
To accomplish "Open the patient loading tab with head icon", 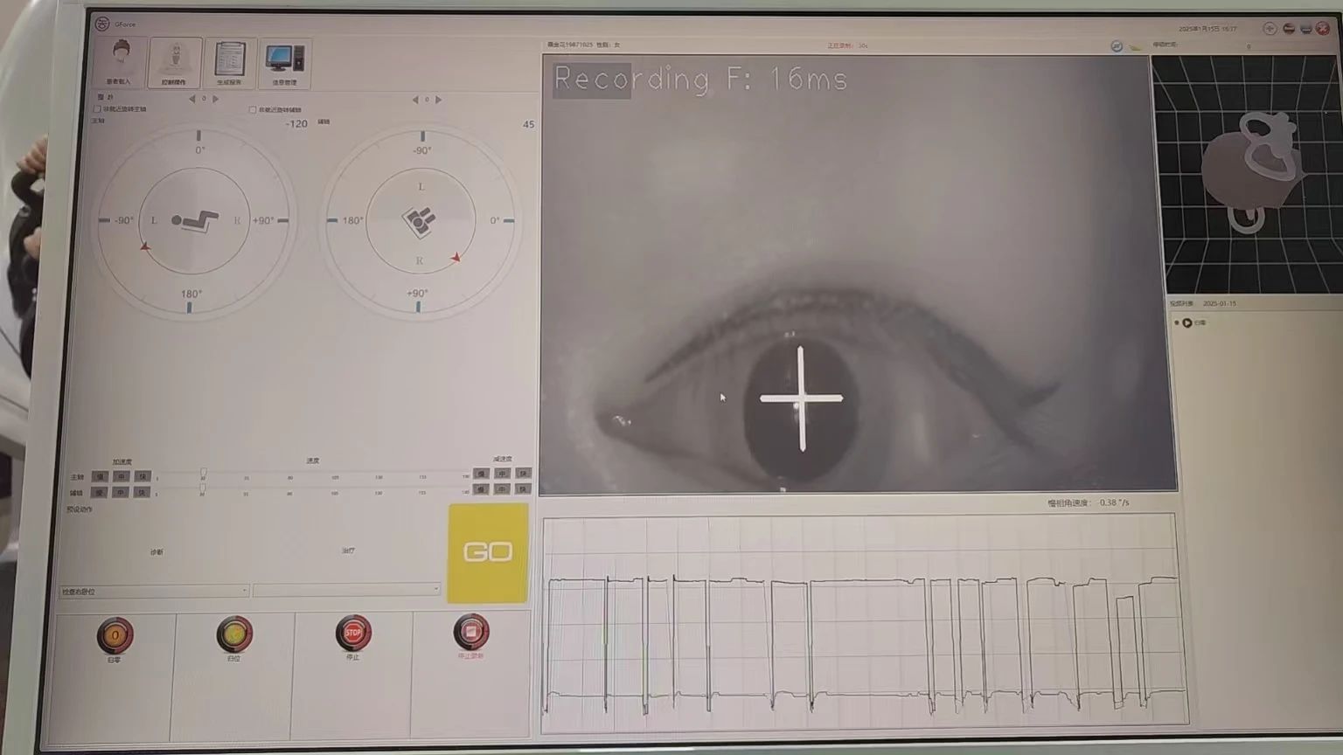I will coord(120,62).
